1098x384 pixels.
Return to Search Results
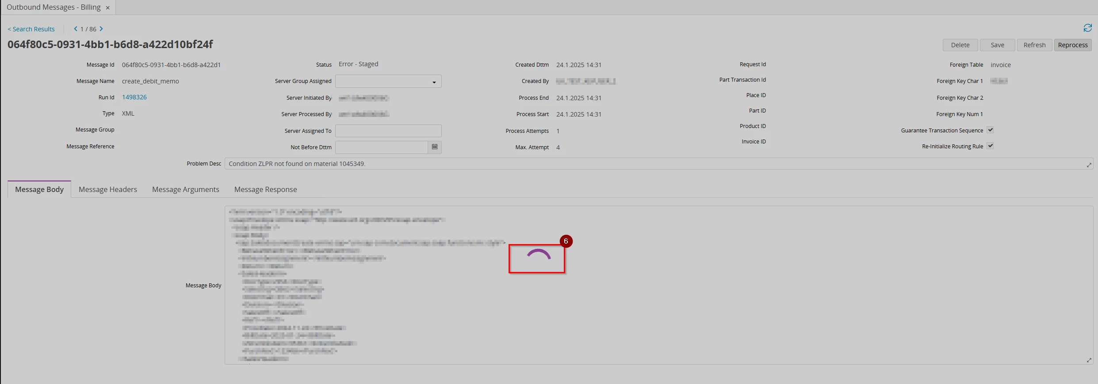point(31,29)
